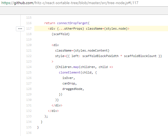This screenshot has width=168, height=136.
Task: Select line number 122 in the gutter
Action: [x=29, y=56]
